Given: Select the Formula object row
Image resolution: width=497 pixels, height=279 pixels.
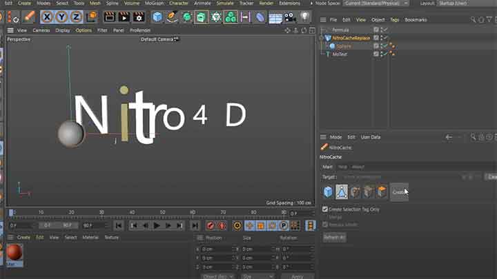Looking at the screenshot, I should [x=340, y=30].
